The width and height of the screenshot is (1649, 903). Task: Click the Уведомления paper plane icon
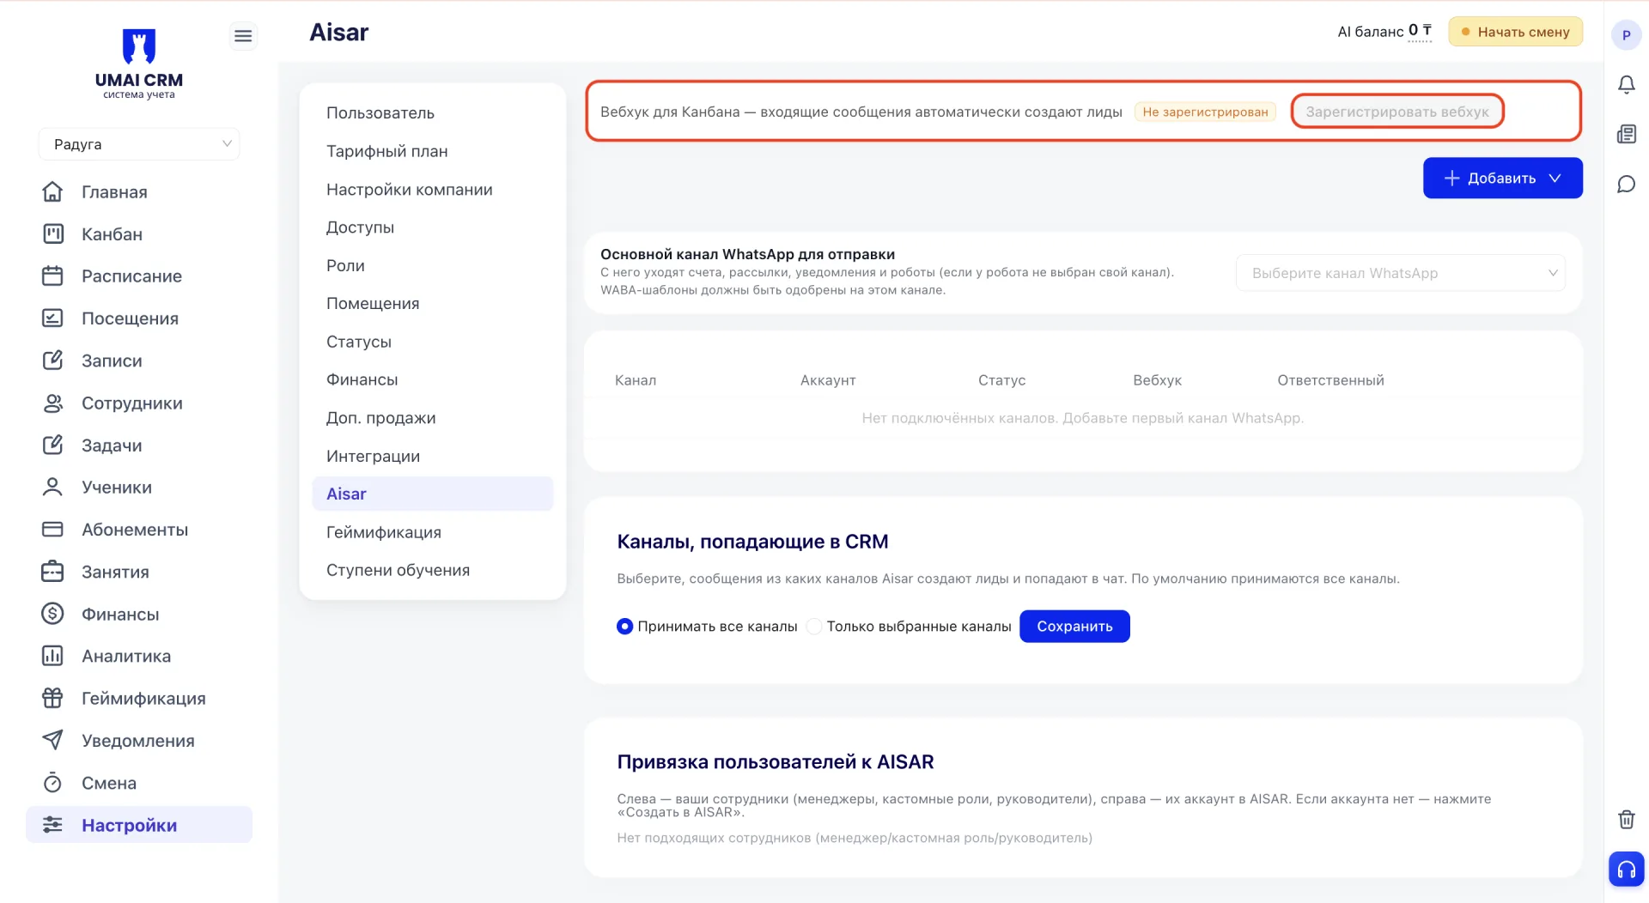[x=52, y=740]
